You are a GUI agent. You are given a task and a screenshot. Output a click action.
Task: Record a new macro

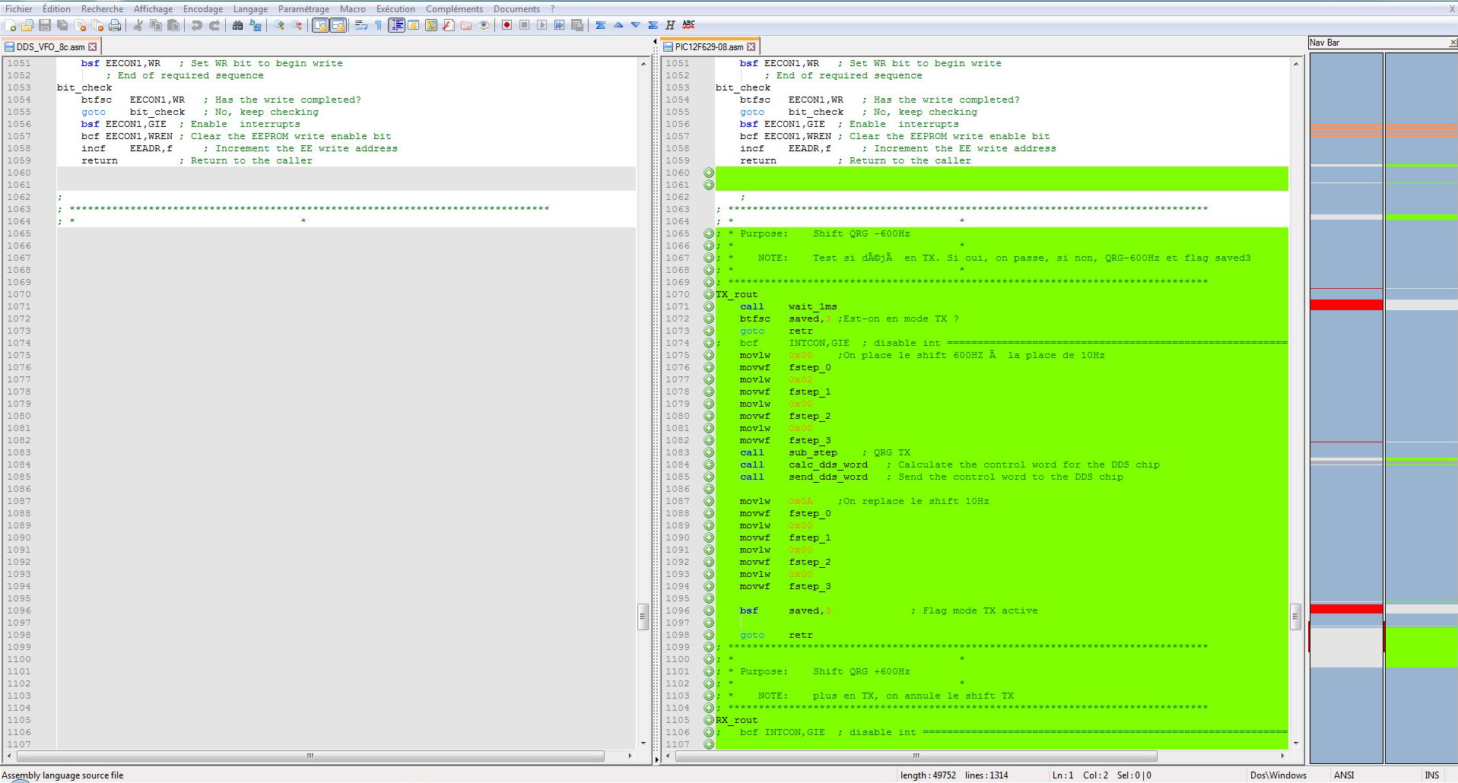(506, 25)
